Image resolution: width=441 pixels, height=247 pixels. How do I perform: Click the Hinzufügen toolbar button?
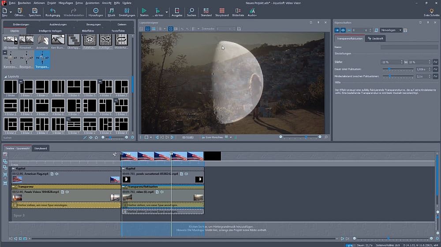coord(96,10)
